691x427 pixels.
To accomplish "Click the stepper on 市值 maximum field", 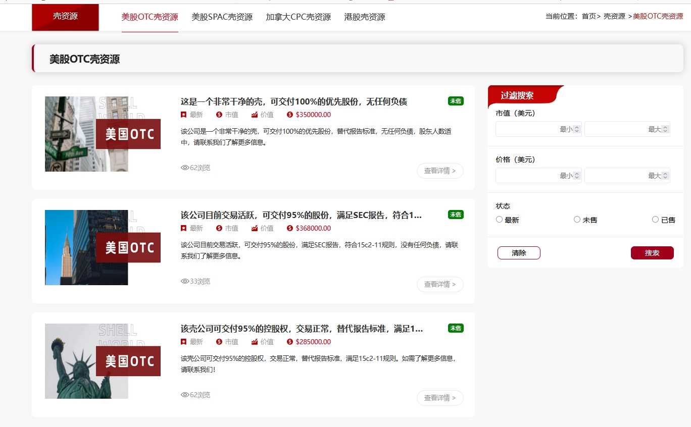I will click(665, 129).
